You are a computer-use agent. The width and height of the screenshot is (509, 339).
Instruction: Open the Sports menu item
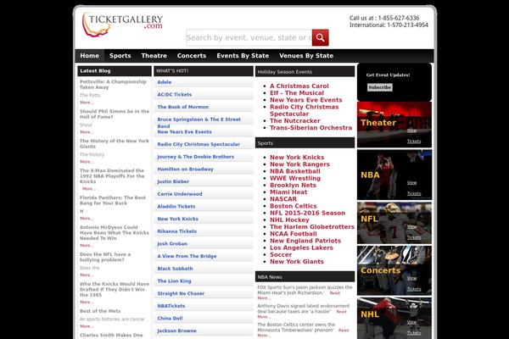(x=120, y=56)
